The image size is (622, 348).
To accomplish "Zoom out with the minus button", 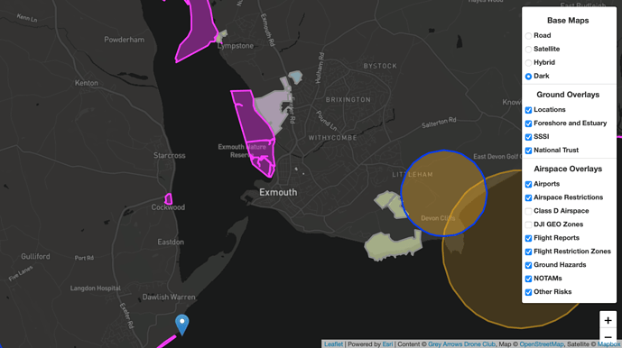I will (608, 338).
